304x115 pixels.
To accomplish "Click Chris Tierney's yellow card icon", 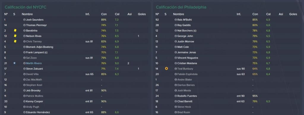I will [x=15, y=41].
